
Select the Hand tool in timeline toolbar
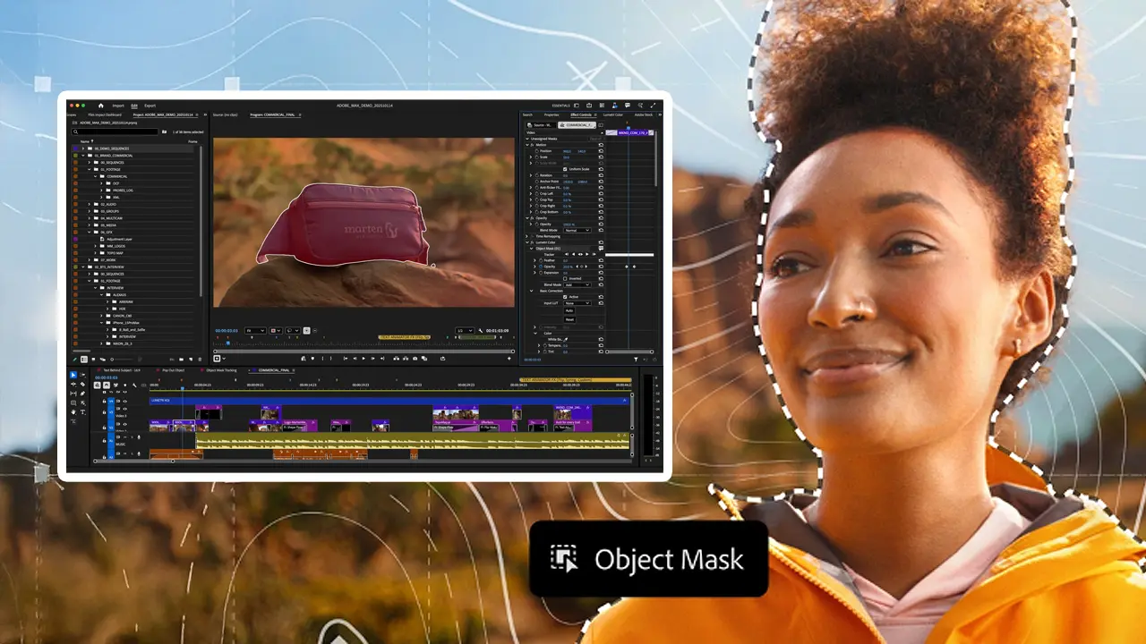click(x=73, y=412)
